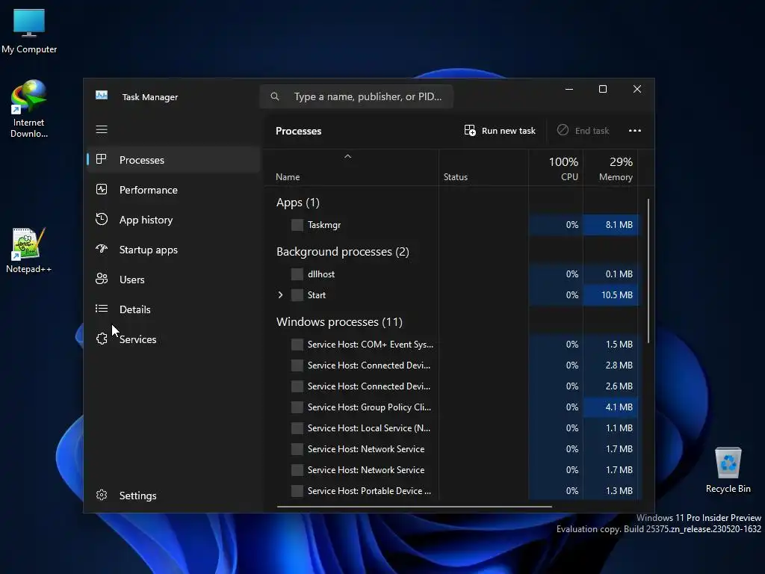Select the Recycle Bin desktop icon
This screenshot has width=765, height=574.
coord(728,469)
